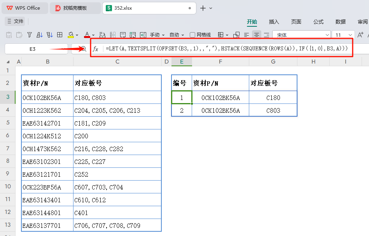The image size is (369, 236).
Task: Click the paste as values icon
Action: pos(9,35)
